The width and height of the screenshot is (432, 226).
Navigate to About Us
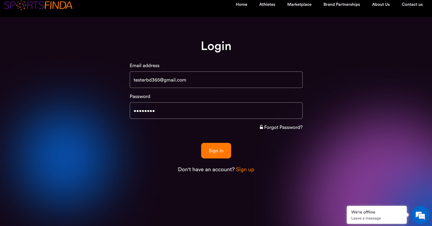click(x=381, y=4)
